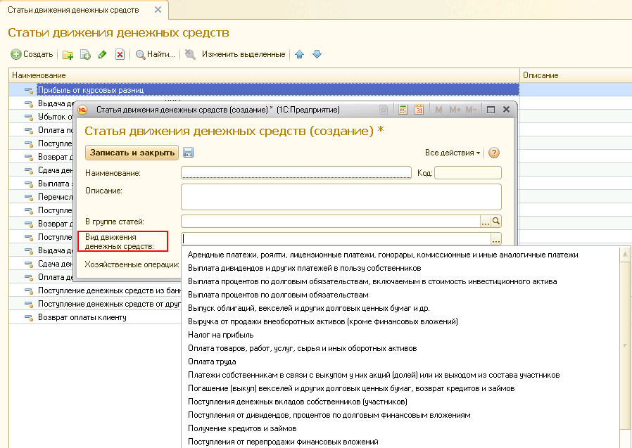Viewport: 632px width, 448px height.
Task: Select row Возврат оплаты клиенту
Action: (x=95, y=317)
